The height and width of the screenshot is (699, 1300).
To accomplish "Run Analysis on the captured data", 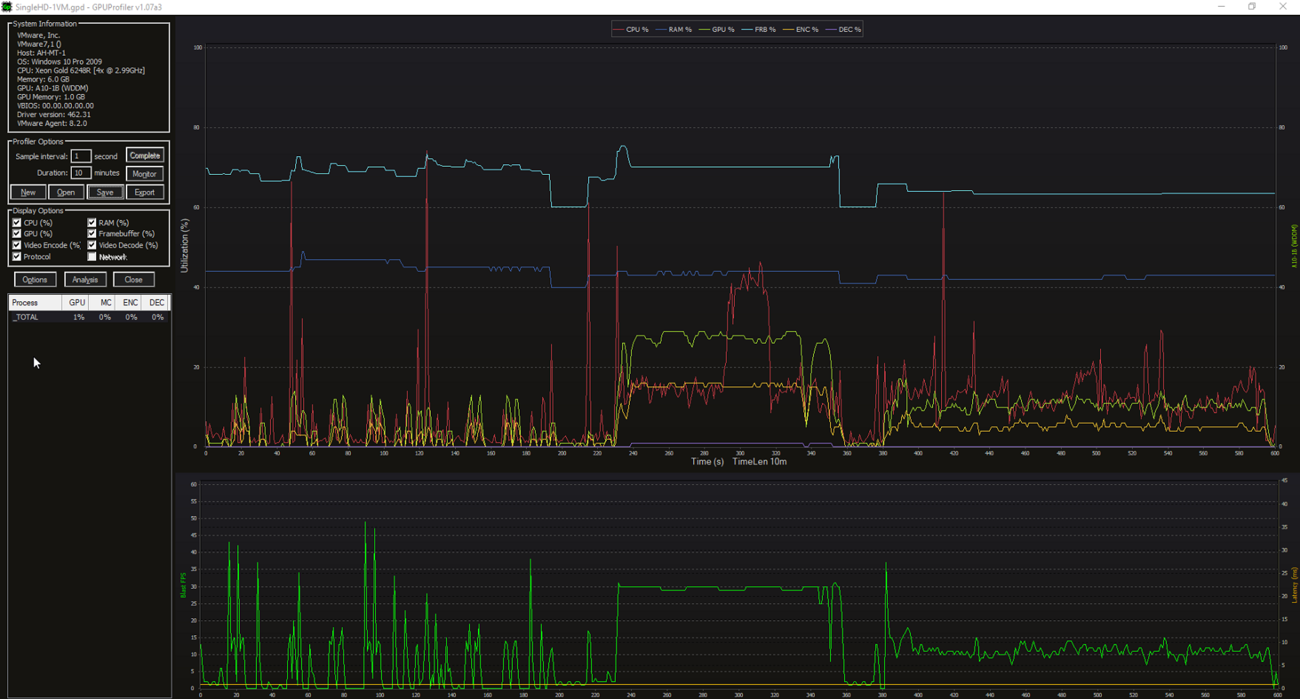I will (x=85, y=279).
